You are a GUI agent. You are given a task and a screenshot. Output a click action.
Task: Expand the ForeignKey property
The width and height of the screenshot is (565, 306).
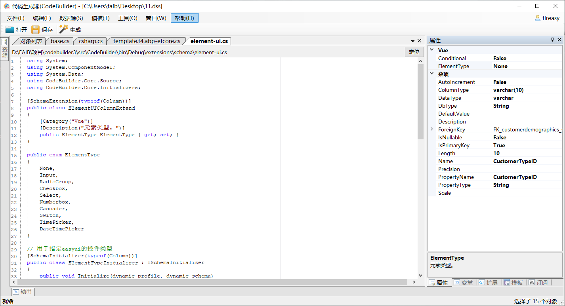pos(432,129)
